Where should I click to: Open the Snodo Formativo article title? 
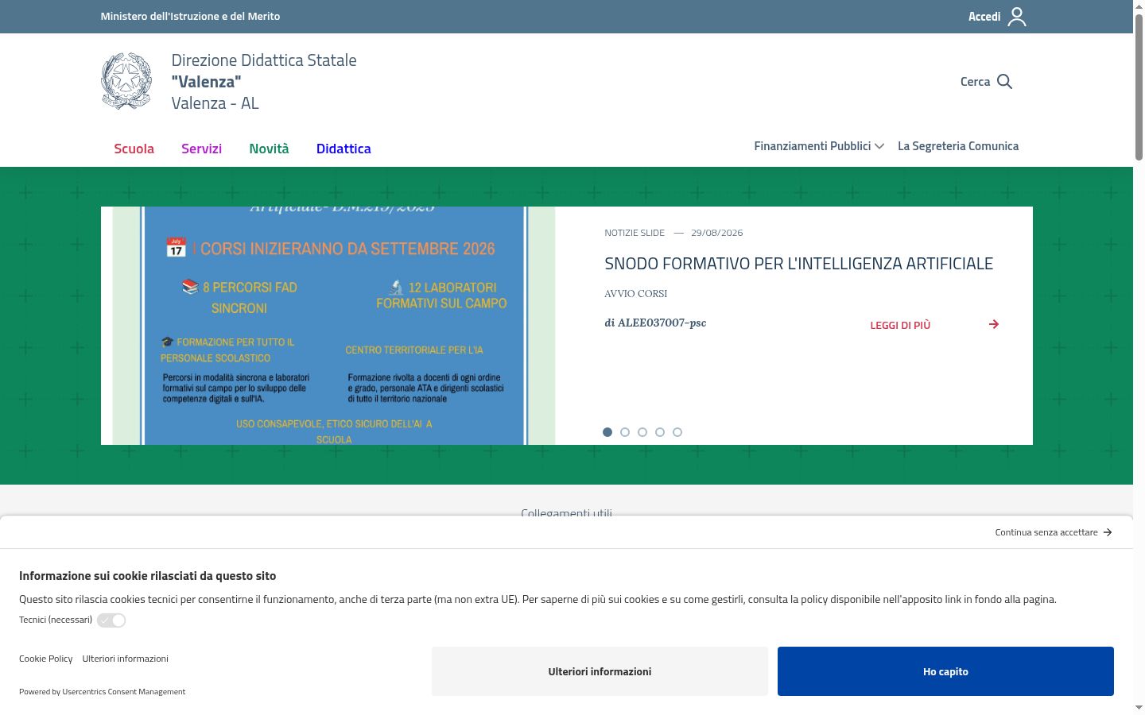pyautogui.click(x=798, y=264)
